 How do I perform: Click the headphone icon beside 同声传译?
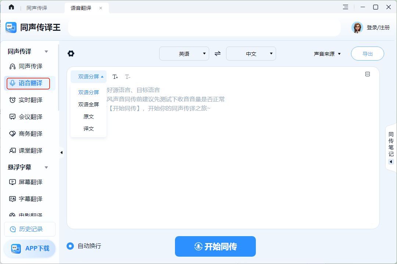tap(12, 66)
